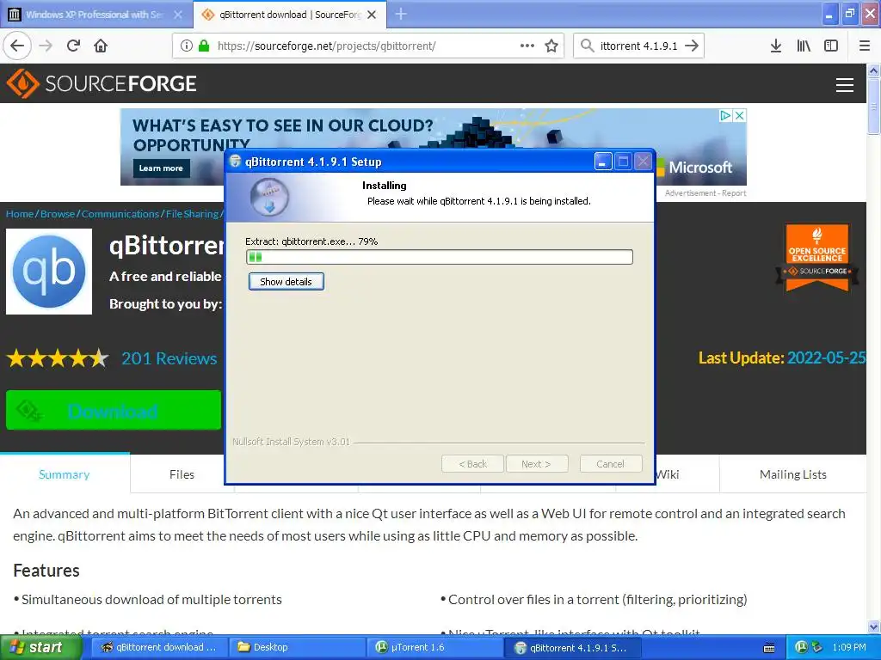Click Show details in the installer
This screenshot has width=881, height=660.
286,282
